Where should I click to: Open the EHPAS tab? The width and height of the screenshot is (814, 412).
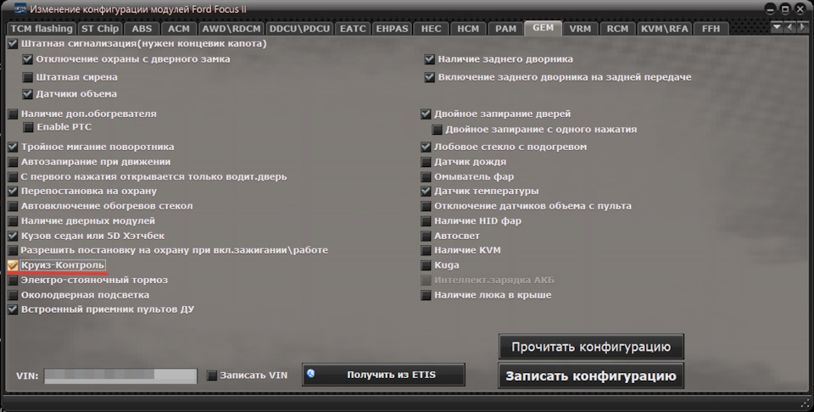[x=392, y=29]
